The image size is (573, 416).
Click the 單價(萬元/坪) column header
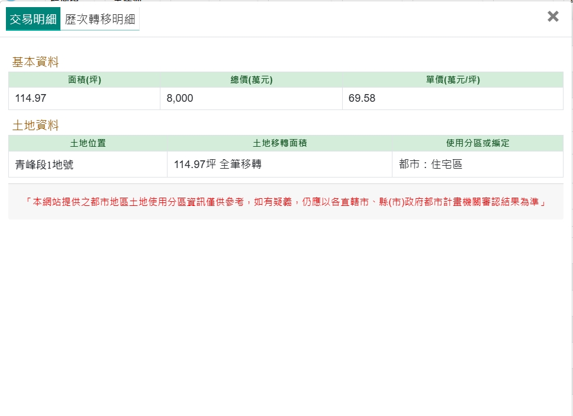(452, 80)
